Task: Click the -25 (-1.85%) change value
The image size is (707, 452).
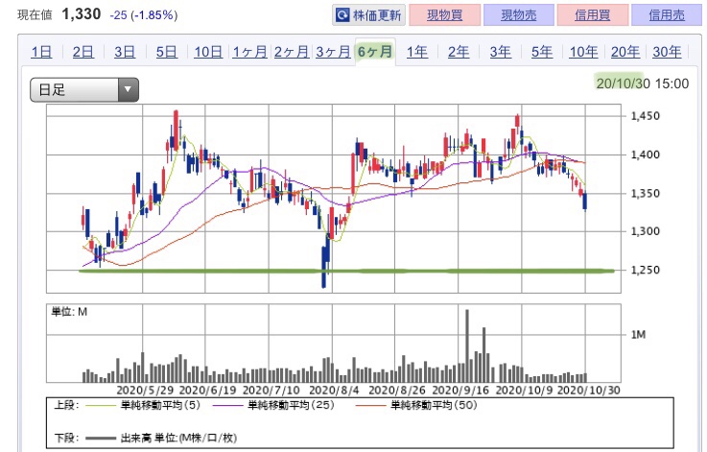Action: (x=144, y=15)
